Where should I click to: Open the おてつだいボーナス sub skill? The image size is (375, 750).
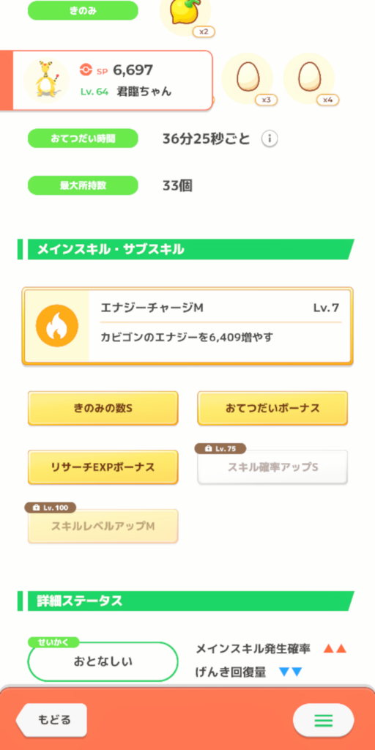tap(272, 408)
